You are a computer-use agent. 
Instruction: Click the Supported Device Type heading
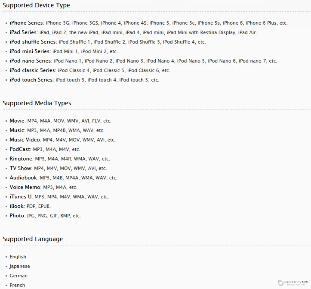click(36, 5)
